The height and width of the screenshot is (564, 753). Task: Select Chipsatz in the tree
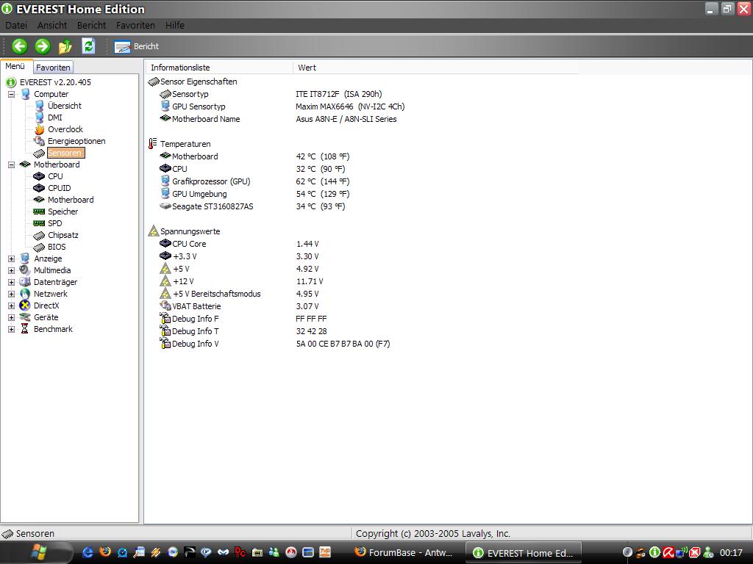click(x=63, y=235)
